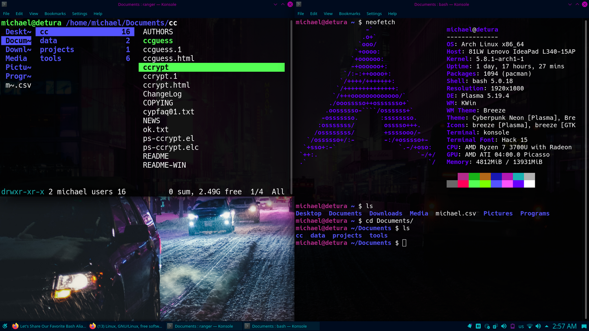The height and width of the screenshot is (331, 589).
Task: Switch the us keyboard layout indicator
Action: pos(521,326)
